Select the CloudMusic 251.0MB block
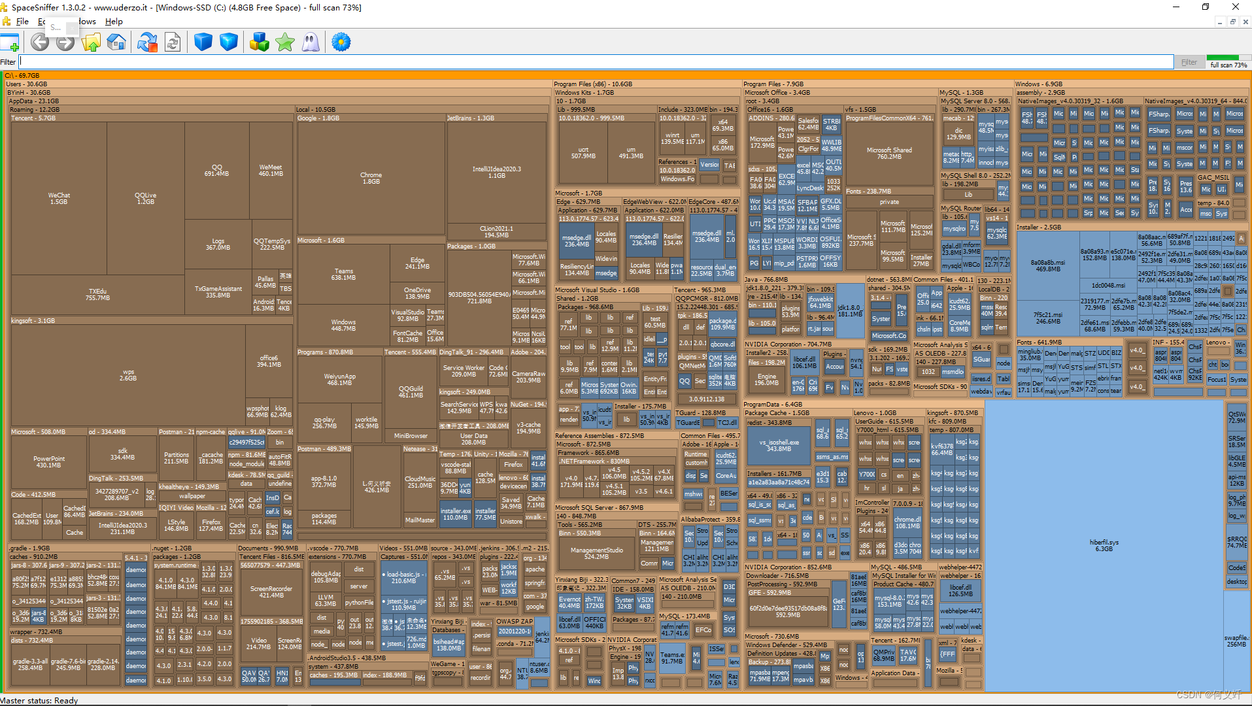Screen dimensions: 1252x706 [x=420, y=482]
